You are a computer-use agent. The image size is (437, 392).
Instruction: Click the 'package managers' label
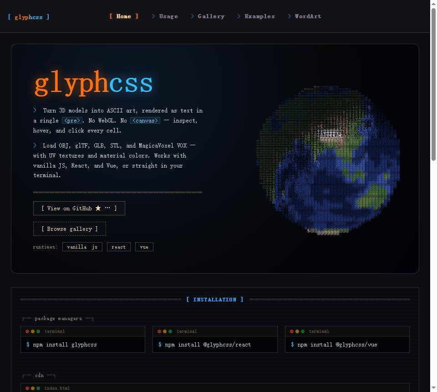tap(58, 318)
